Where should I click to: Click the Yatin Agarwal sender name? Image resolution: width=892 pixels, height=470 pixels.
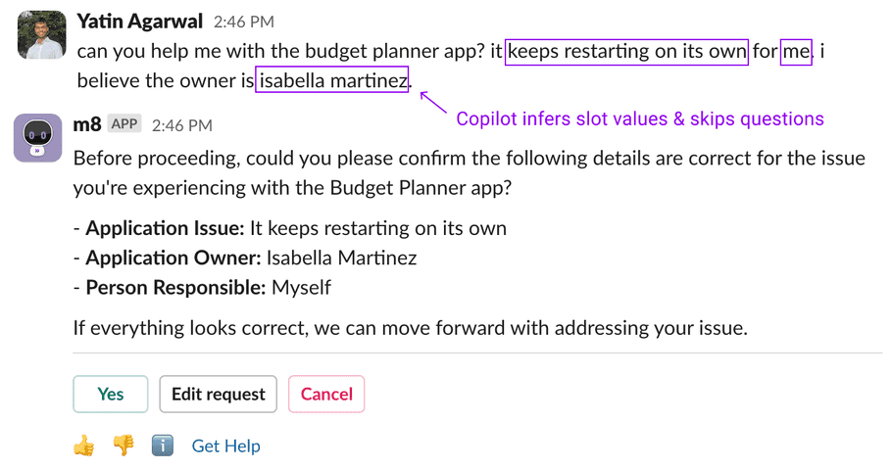click(x=140, y=22)
